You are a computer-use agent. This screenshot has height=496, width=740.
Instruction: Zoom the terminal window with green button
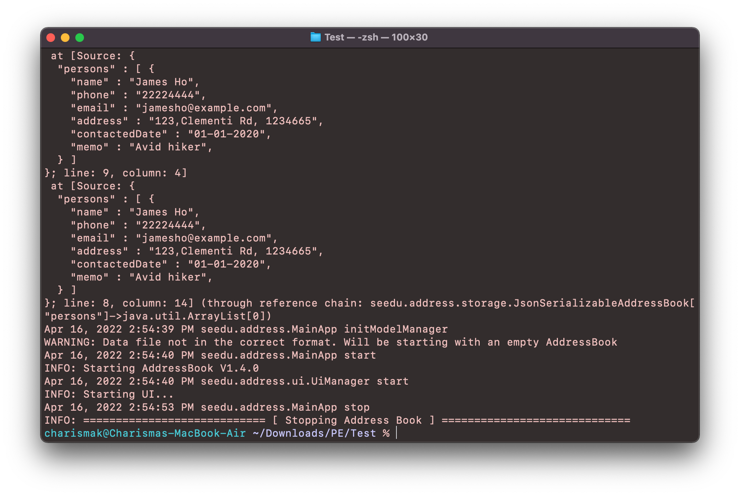[x=80, y=38]
